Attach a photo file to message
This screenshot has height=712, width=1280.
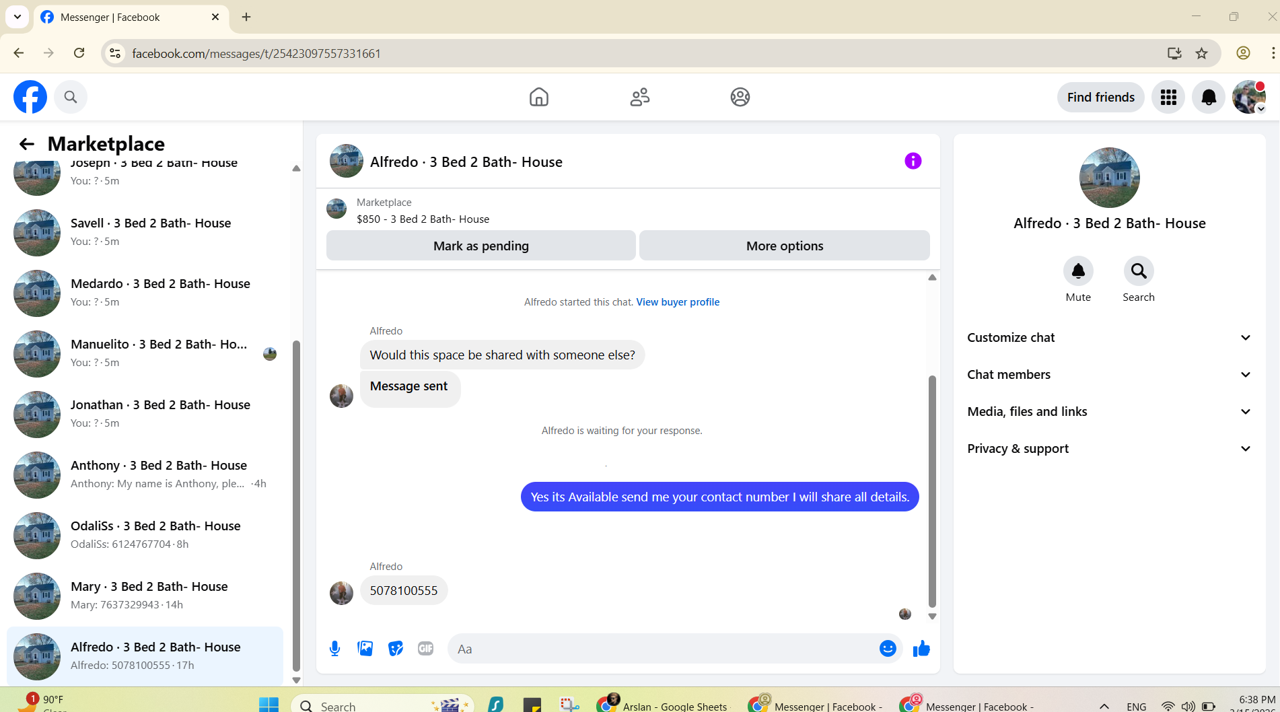365,648
